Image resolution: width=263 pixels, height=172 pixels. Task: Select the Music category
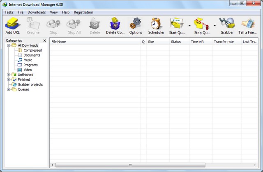(28, 60)
